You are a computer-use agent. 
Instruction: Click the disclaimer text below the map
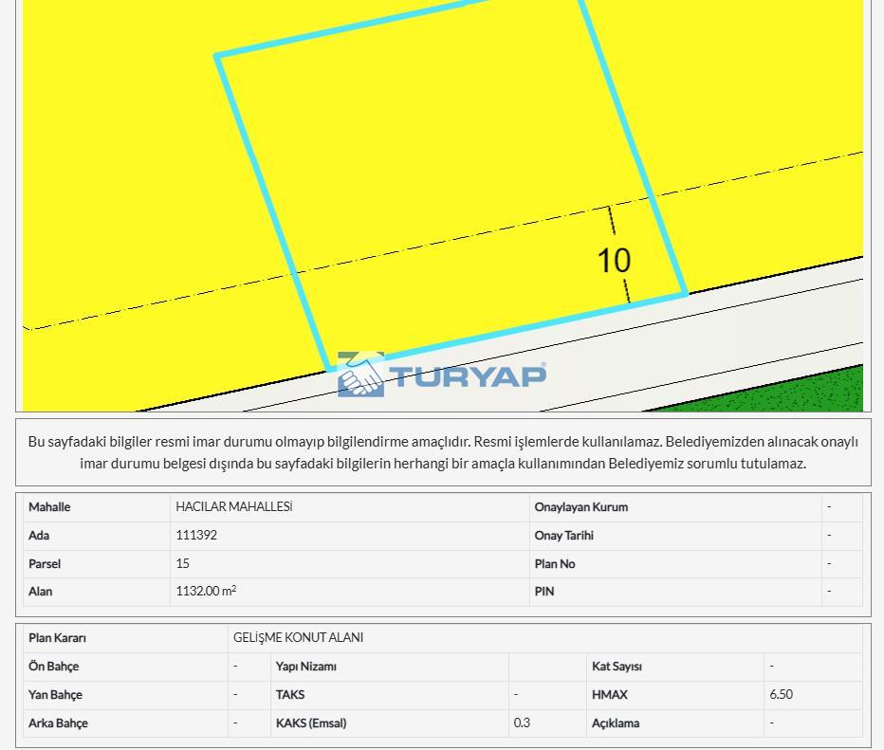tap(443, 452)
